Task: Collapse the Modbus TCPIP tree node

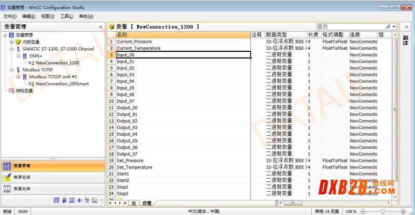Action: coord(11,70)
